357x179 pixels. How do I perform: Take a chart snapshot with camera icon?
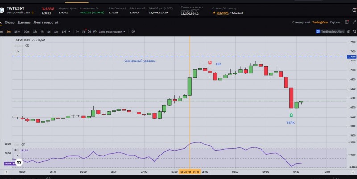349,32
